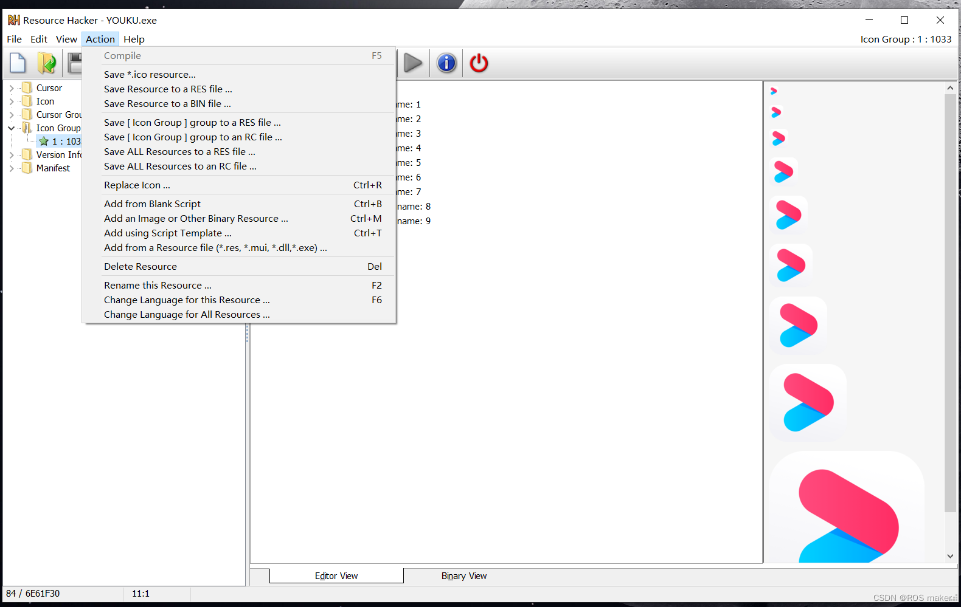Click the Open file toolbar icon
The height and width of the screenshot is (607, 961).
pos(47,63)
